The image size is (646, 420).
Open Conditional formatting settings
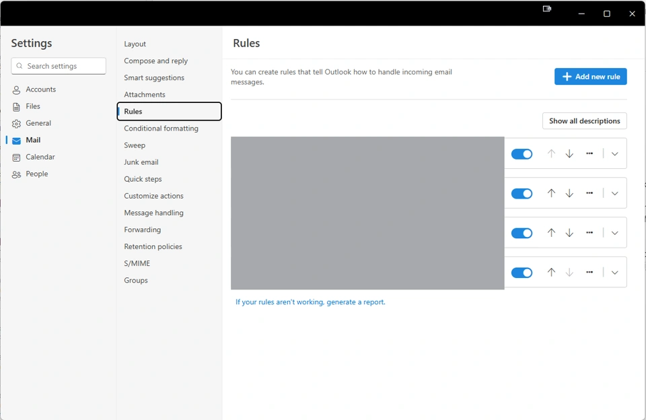point(161,129)
